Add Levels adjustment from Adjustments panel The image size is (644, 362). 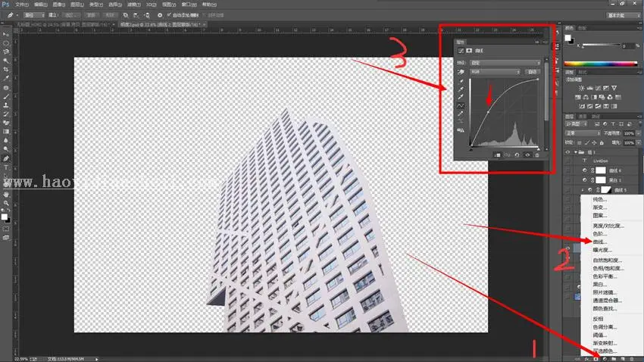click(589, 88)
